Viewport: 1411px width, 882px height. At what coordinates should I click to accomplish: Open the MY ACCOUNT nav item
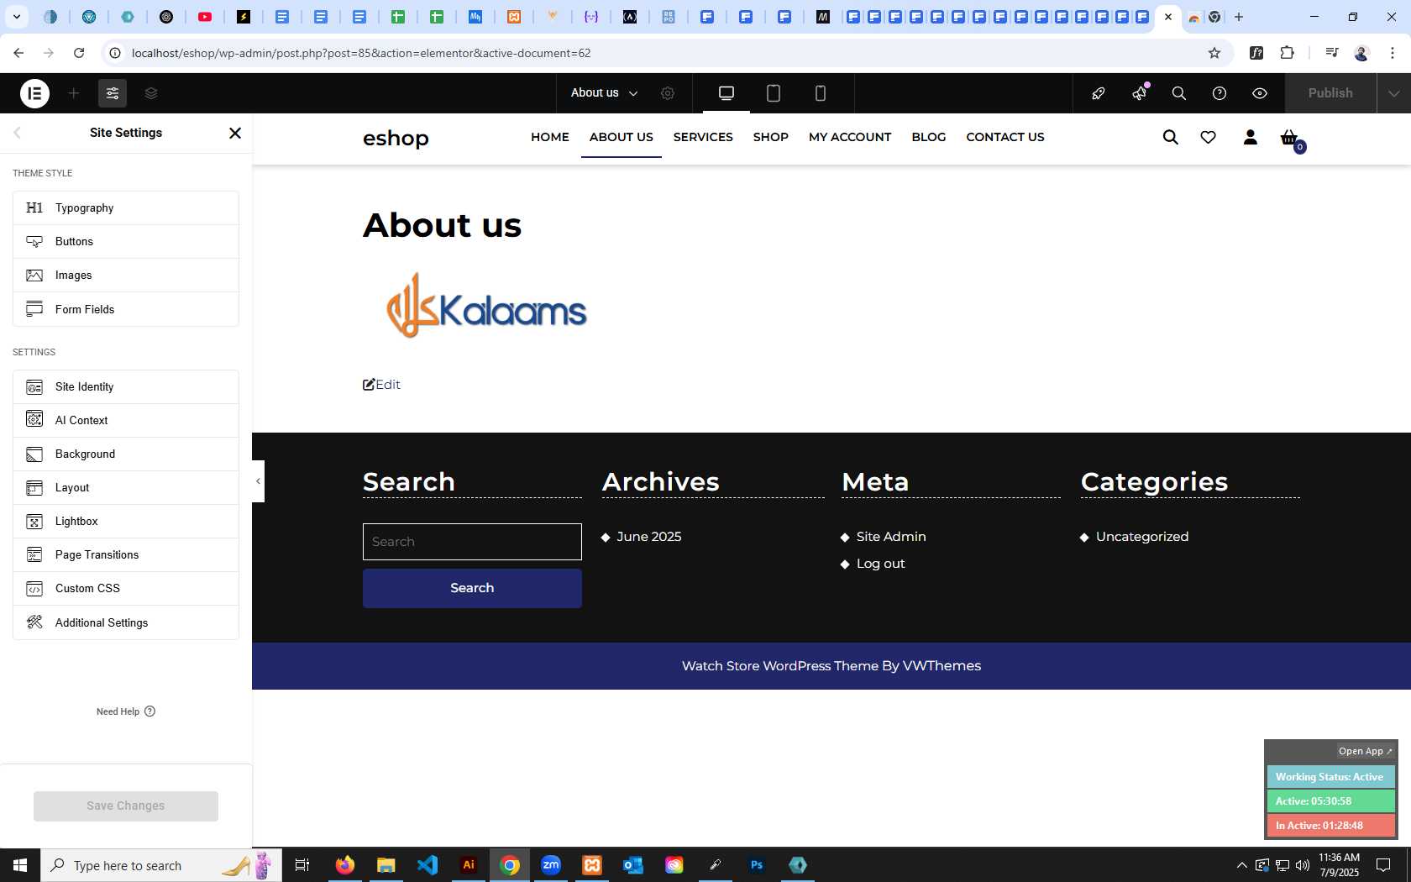850,137
